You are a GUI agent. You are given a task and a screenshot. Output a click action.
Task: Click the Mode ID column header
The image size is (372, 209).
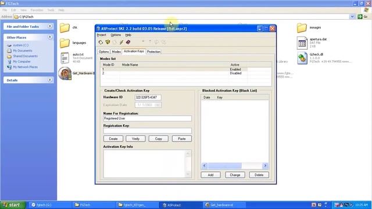[x=110, y=64]
